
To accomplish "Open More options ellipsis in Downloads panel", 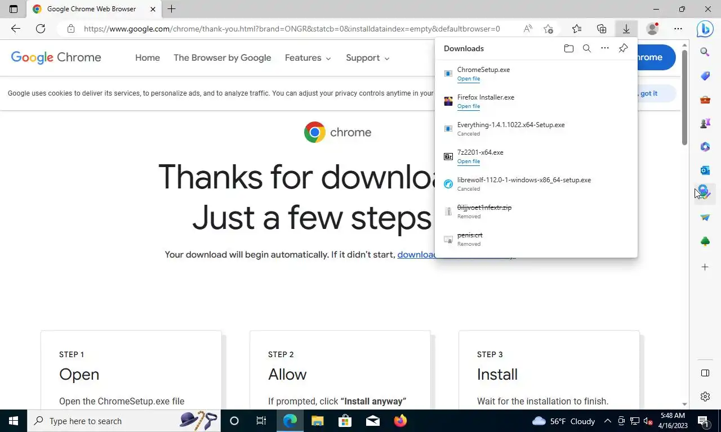I will (x=605, y=48).
